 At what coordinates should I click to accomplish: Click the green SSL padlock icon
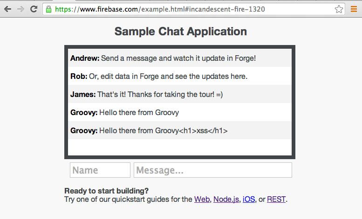pyautogui.click(x=48, y=9)
